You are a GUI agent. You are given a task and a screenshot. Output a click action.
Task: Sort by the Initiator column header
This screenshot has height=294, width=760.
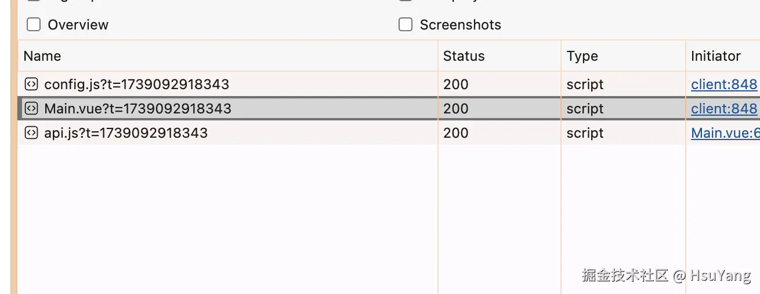(x=715, y=56)
